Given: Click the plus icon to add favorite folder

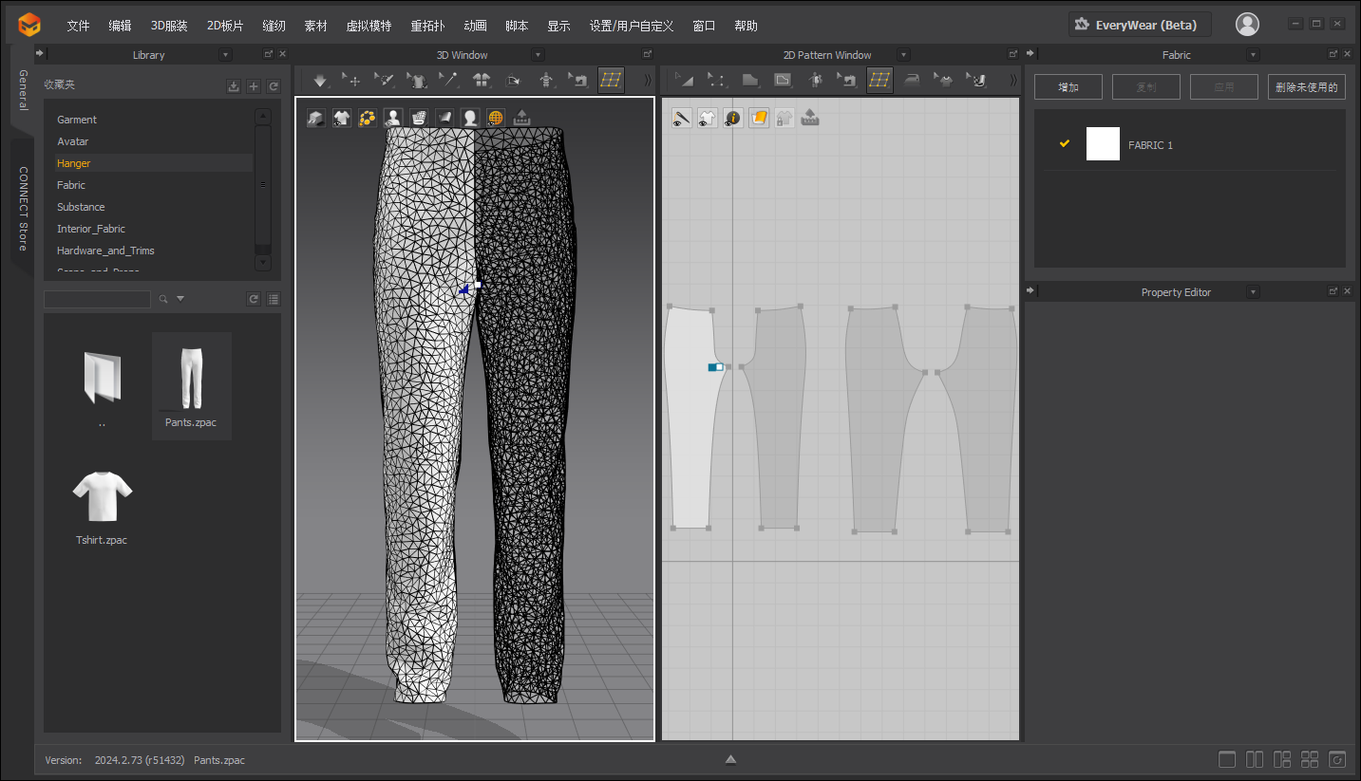Looking at the screenshot, I should pos(254,86).
